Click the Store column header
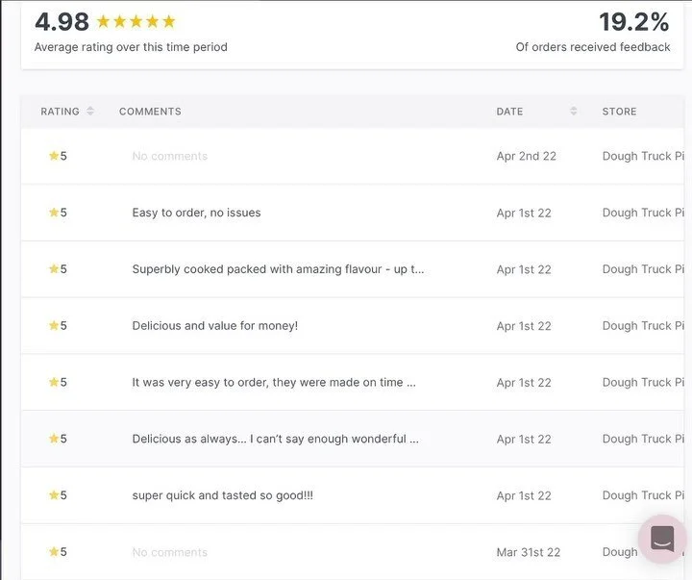The image size is (692, 580). point(619,112)
